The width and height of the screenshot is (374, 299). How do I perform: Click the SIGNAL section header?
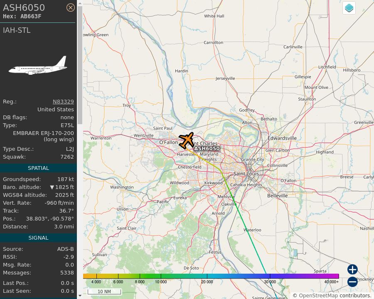(x=38, y=238)
